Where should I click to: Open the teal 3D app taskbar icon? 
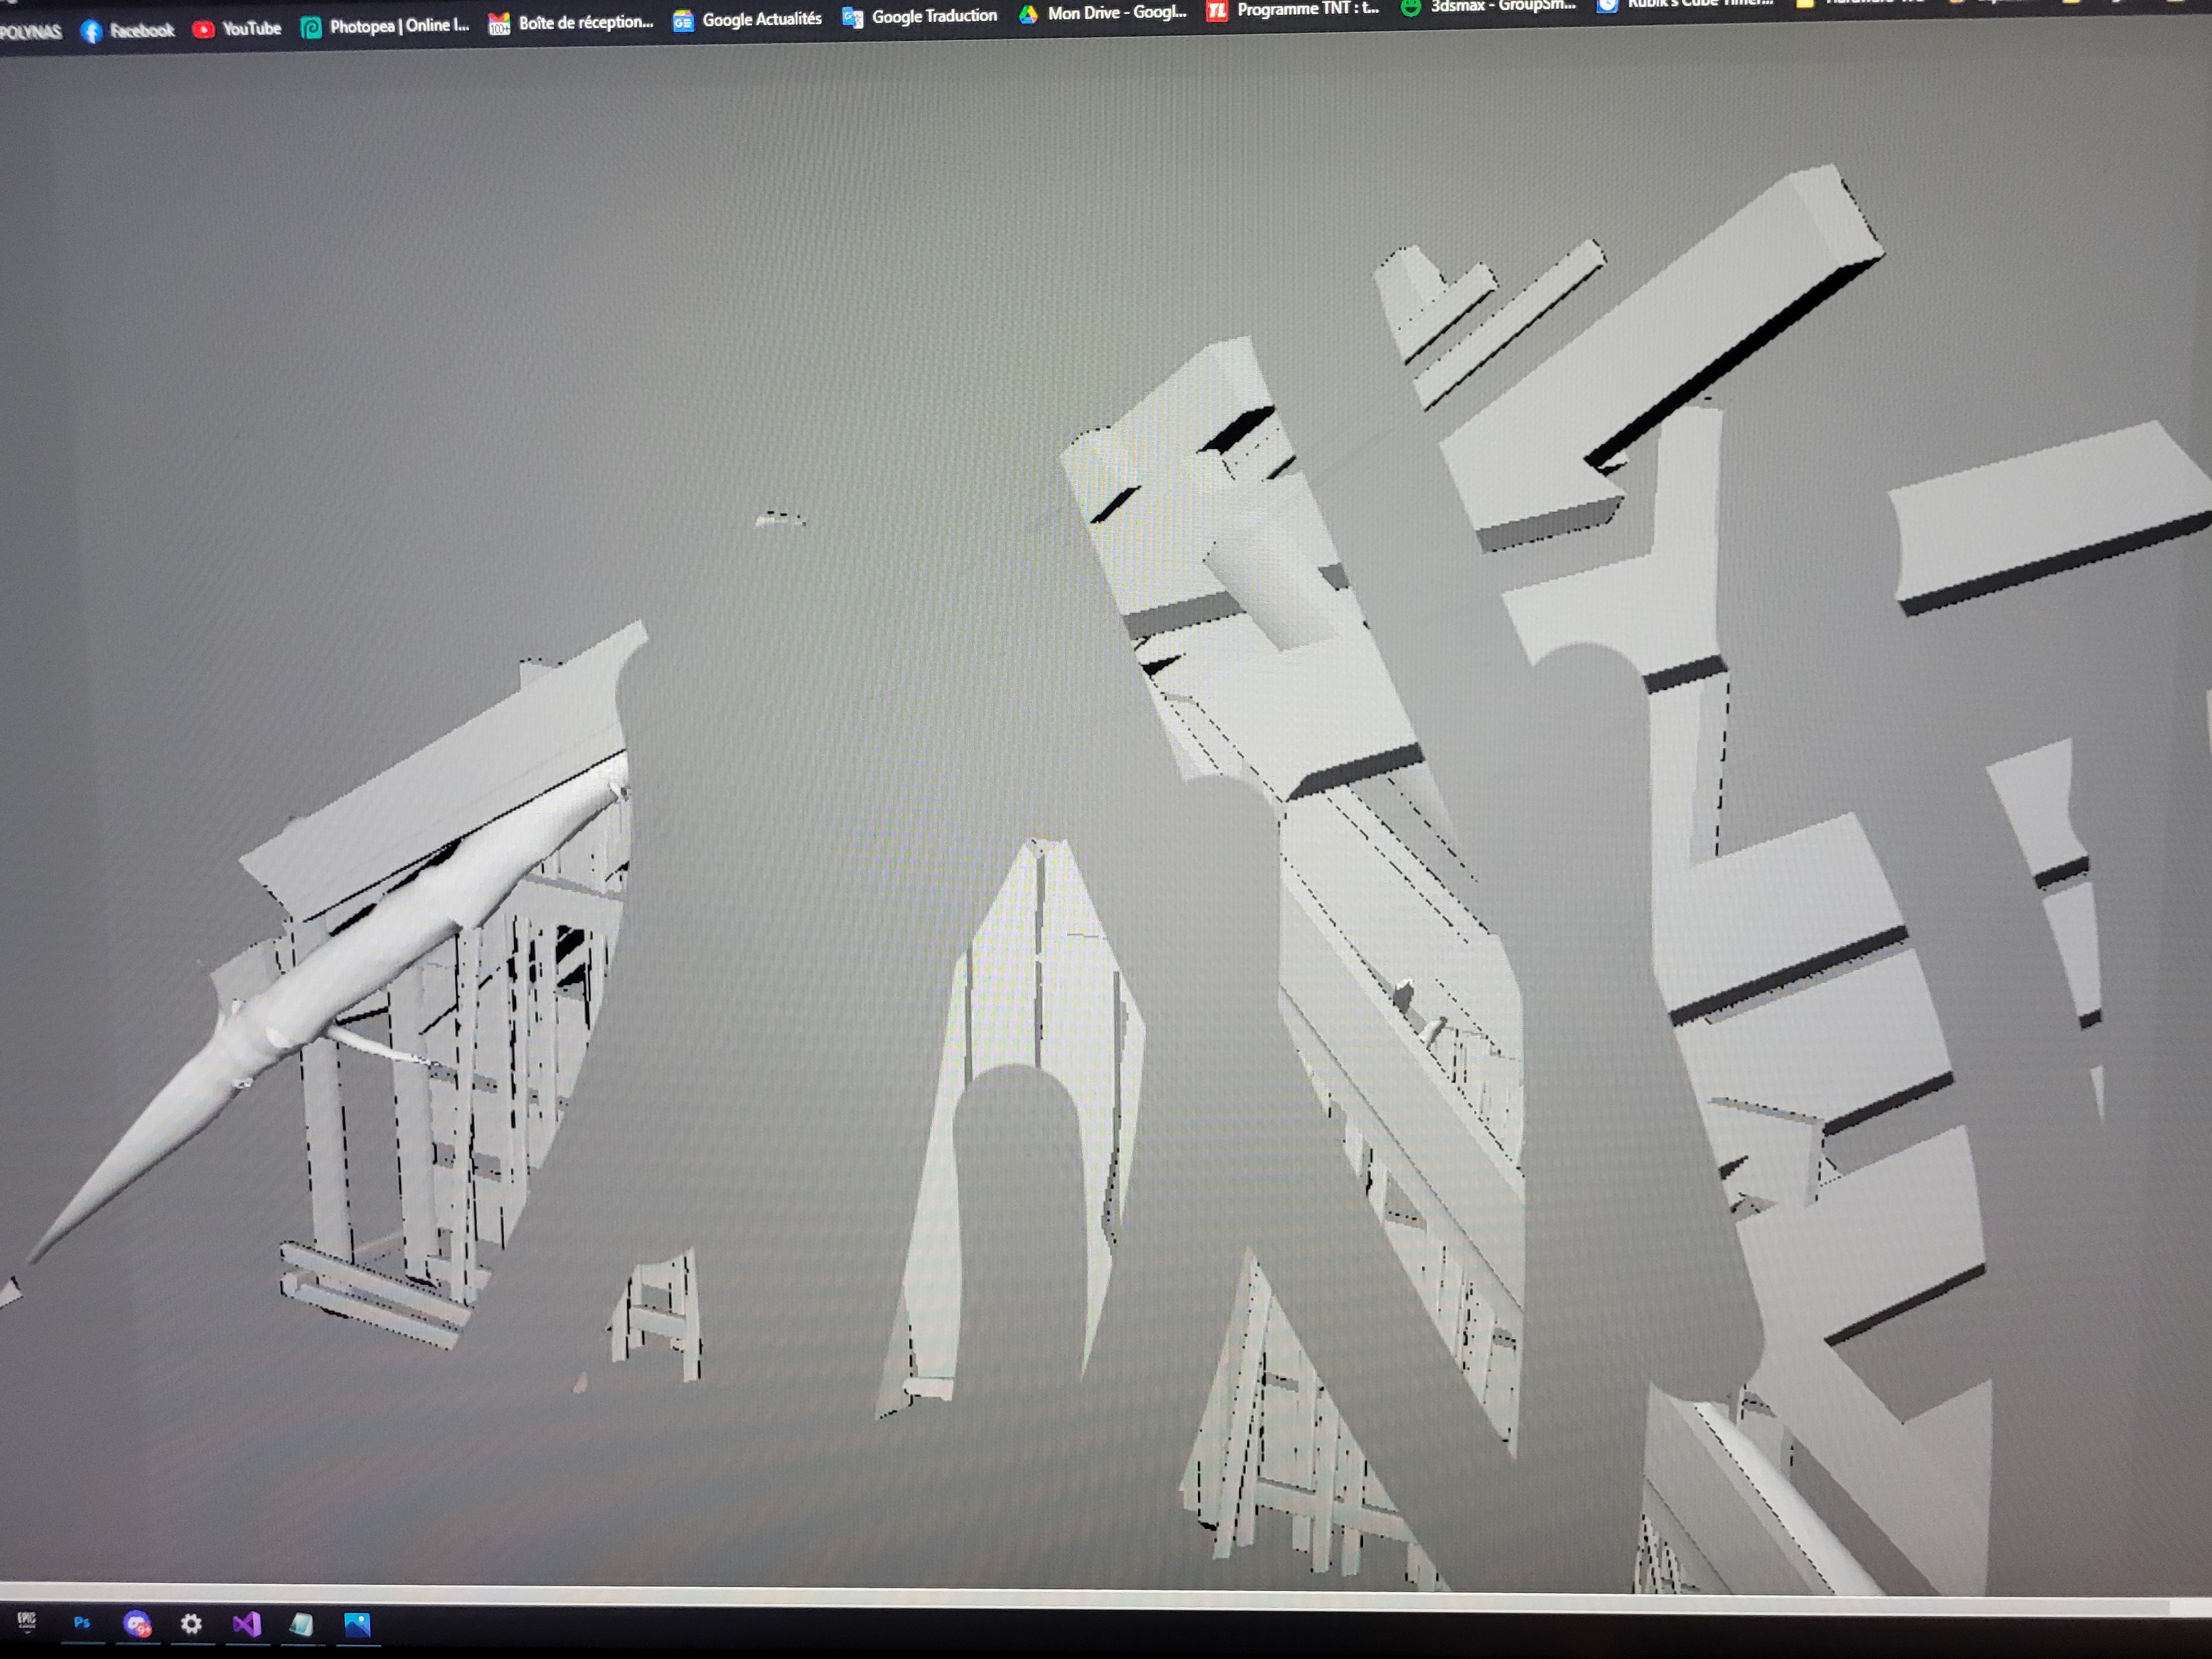pos(301,1624)
